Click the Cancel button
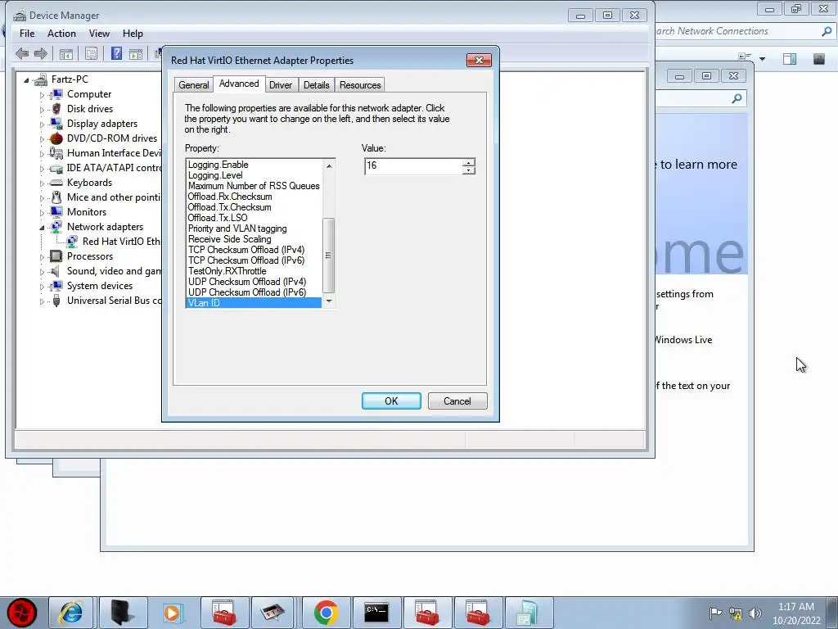Image resolution: width=838 pixels, height=629 pixels. click(457, 401)
